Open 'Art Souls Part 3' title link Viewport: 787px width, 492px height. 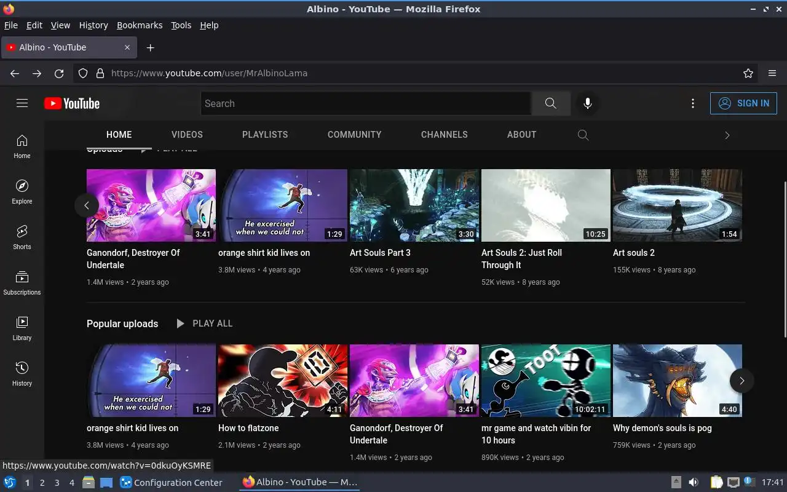tap(380, 253)
